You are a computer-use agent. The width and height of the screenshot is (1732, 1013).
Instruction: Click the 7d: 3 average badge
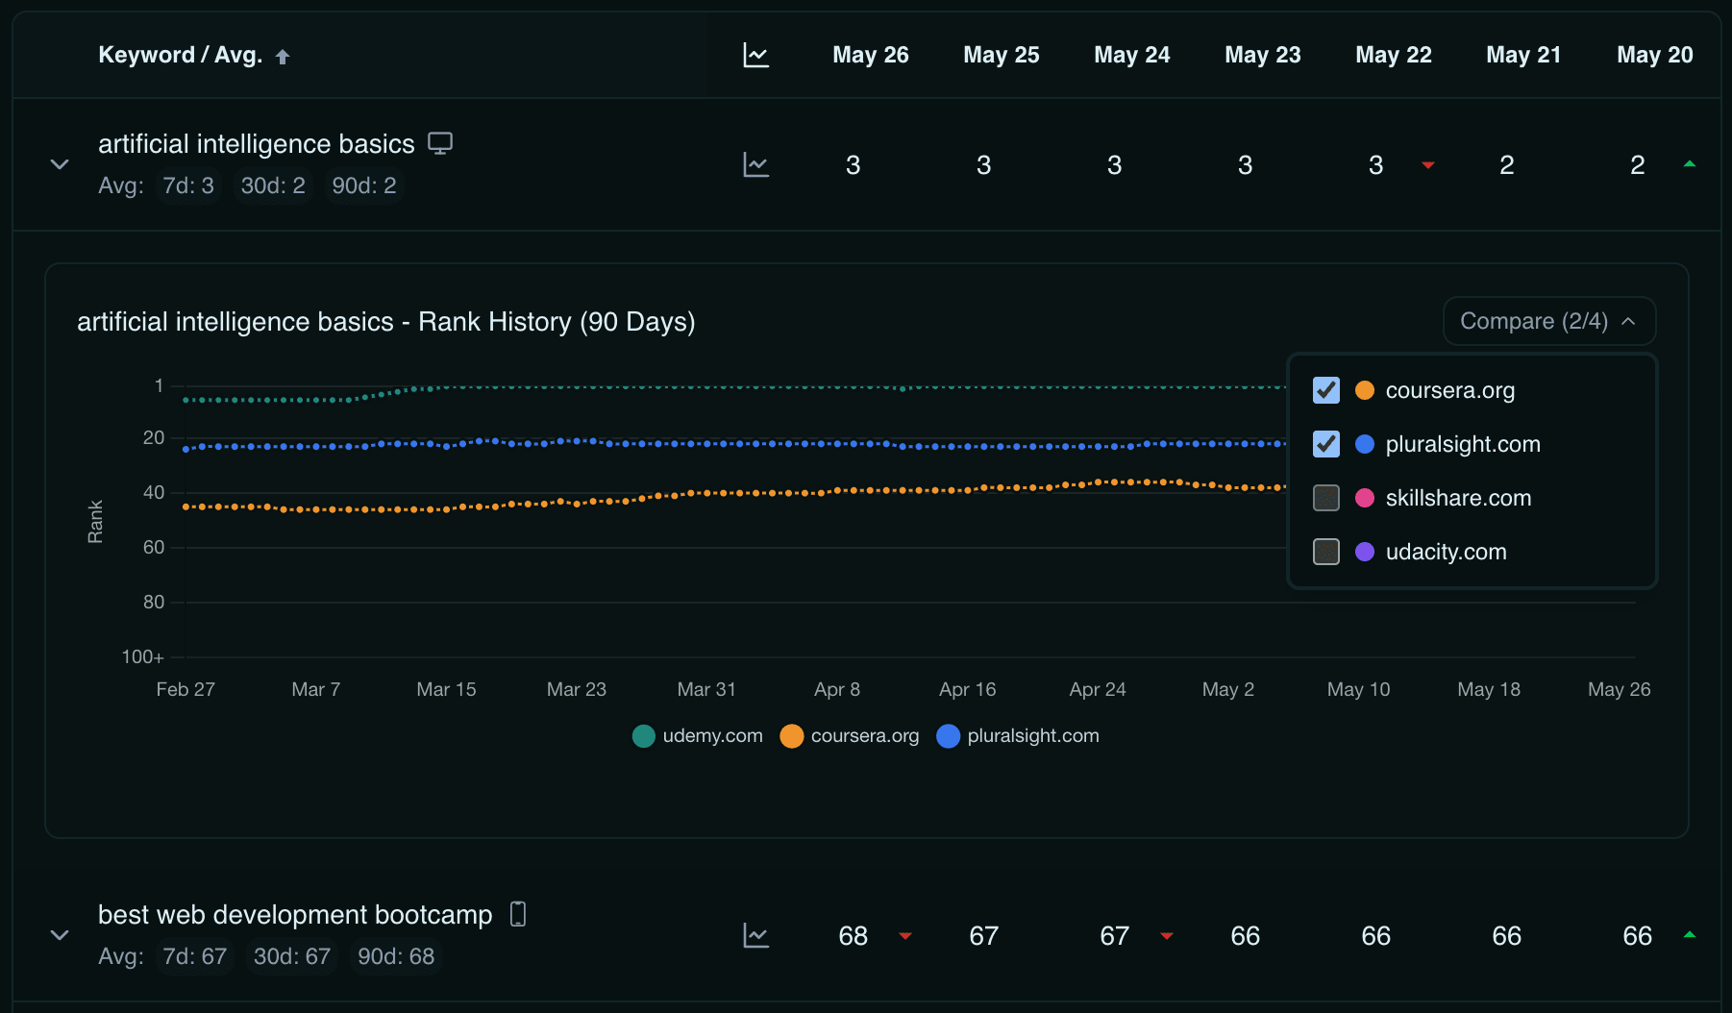188,185
